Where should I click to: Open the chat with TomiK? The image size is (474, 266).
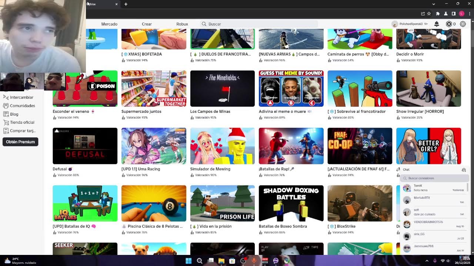click(x=434, y=188)
